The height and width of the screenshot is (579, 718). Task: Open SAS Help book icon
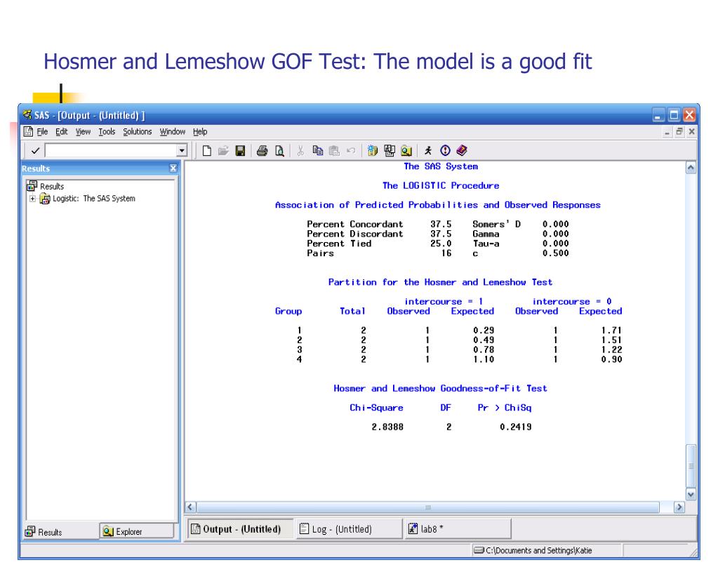click(x=462, y=151)
